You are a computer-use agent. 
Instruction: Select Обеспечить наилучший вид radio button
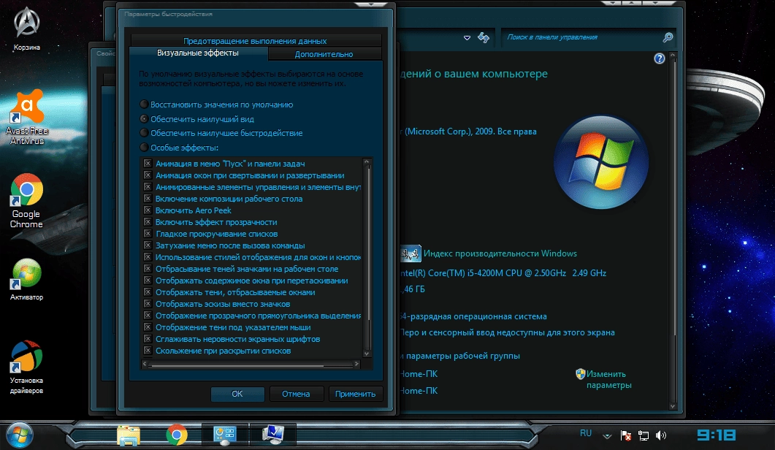point(144,118)
